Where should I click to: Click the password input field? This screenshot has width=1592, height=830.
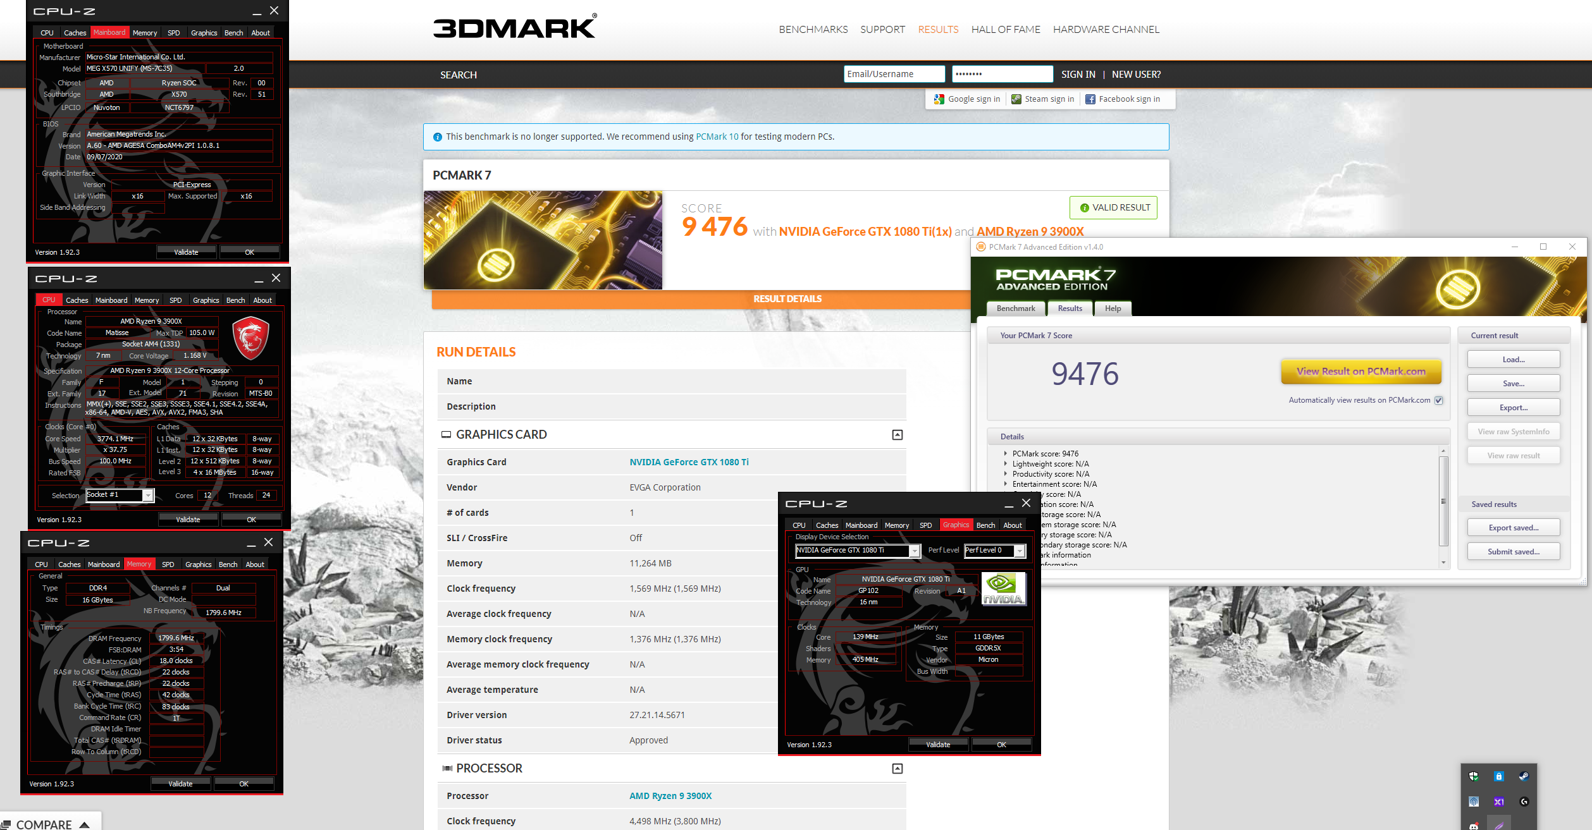(1003, 74)
